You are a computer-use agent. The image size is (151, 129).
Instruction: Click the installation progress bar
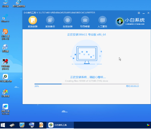[87, 84]
